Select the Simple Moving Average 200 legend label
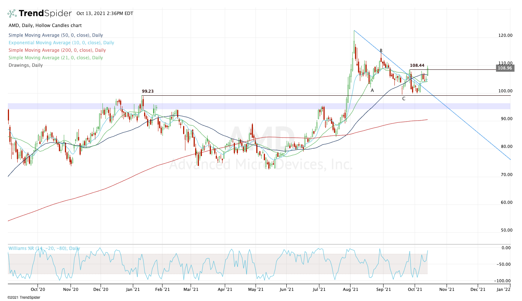This screenshot has width=522, height=301. point(57,50)
